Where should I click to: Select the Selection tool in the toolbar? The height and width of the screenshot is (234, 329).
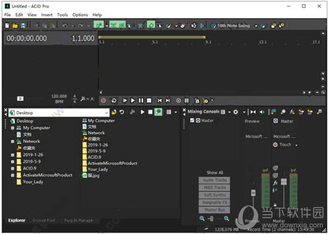(159, 26)
